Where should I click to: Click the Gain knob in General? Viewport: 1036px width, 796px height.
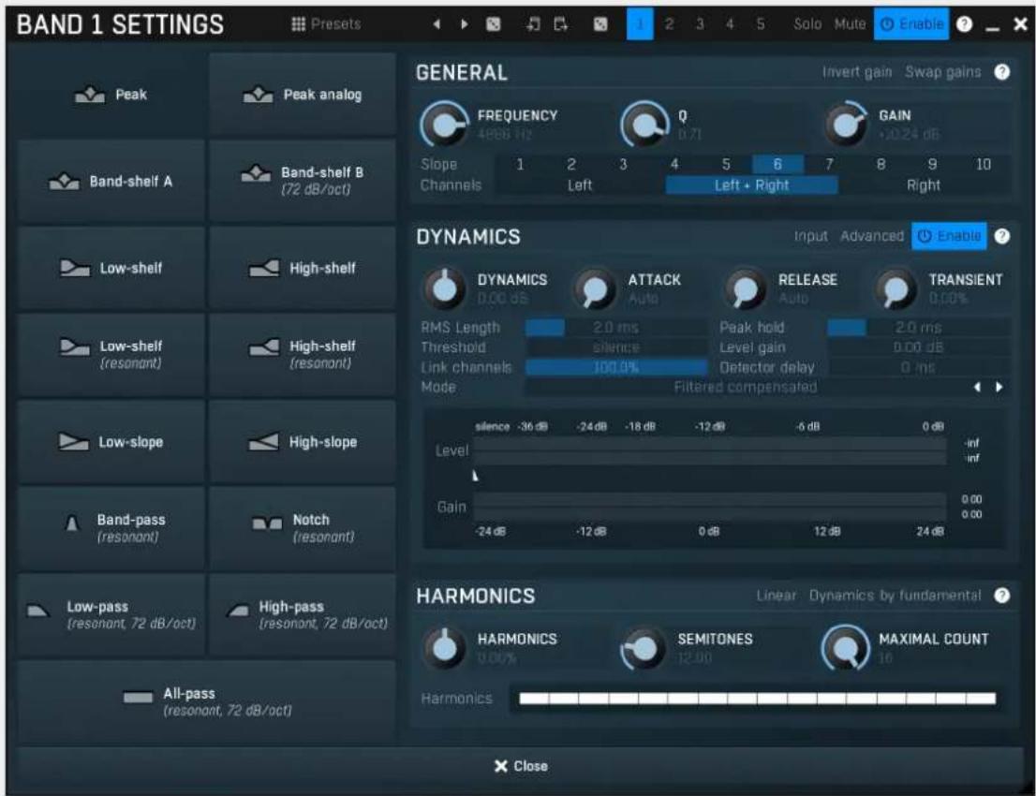coord(847,125)
